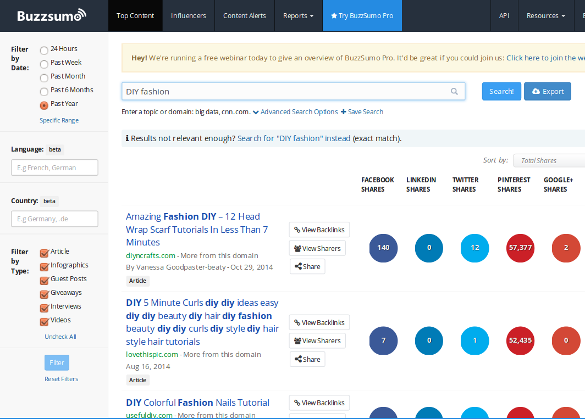
Task: Click the Country input field
Action: (54, 219)
